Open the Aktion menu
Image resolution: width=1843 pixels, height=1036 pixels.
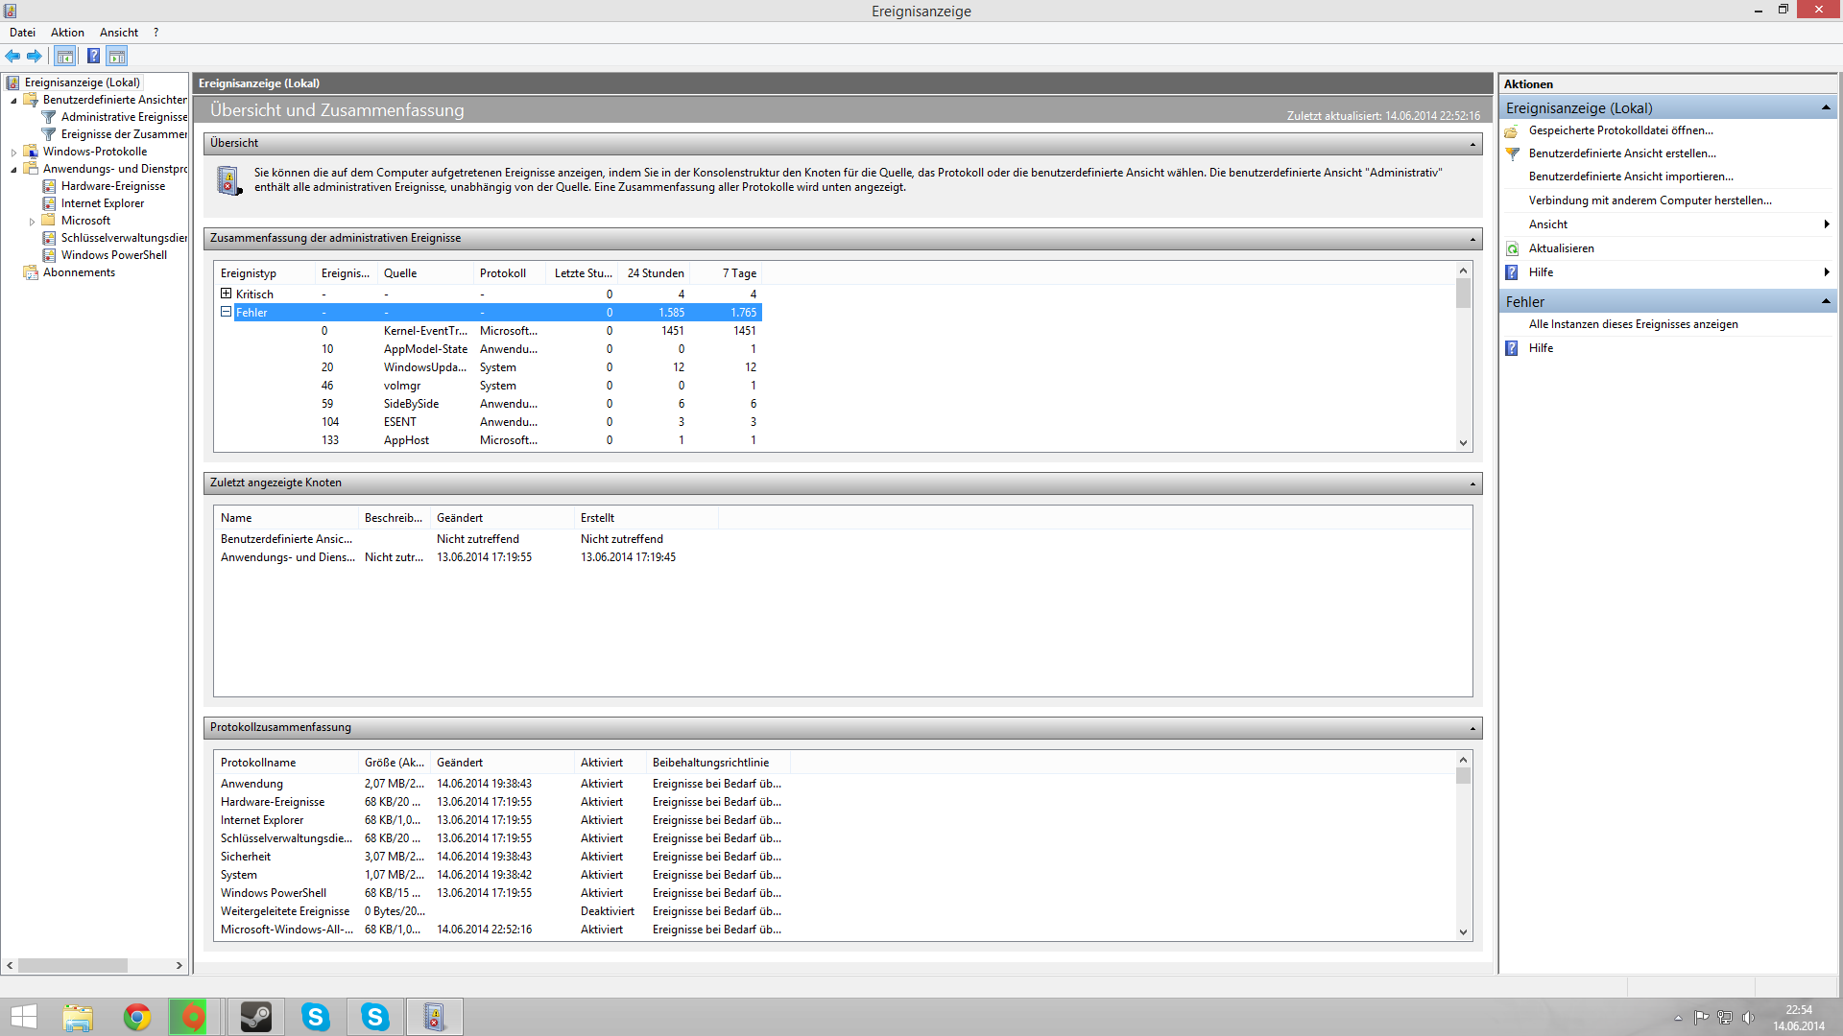coord(67,33)
